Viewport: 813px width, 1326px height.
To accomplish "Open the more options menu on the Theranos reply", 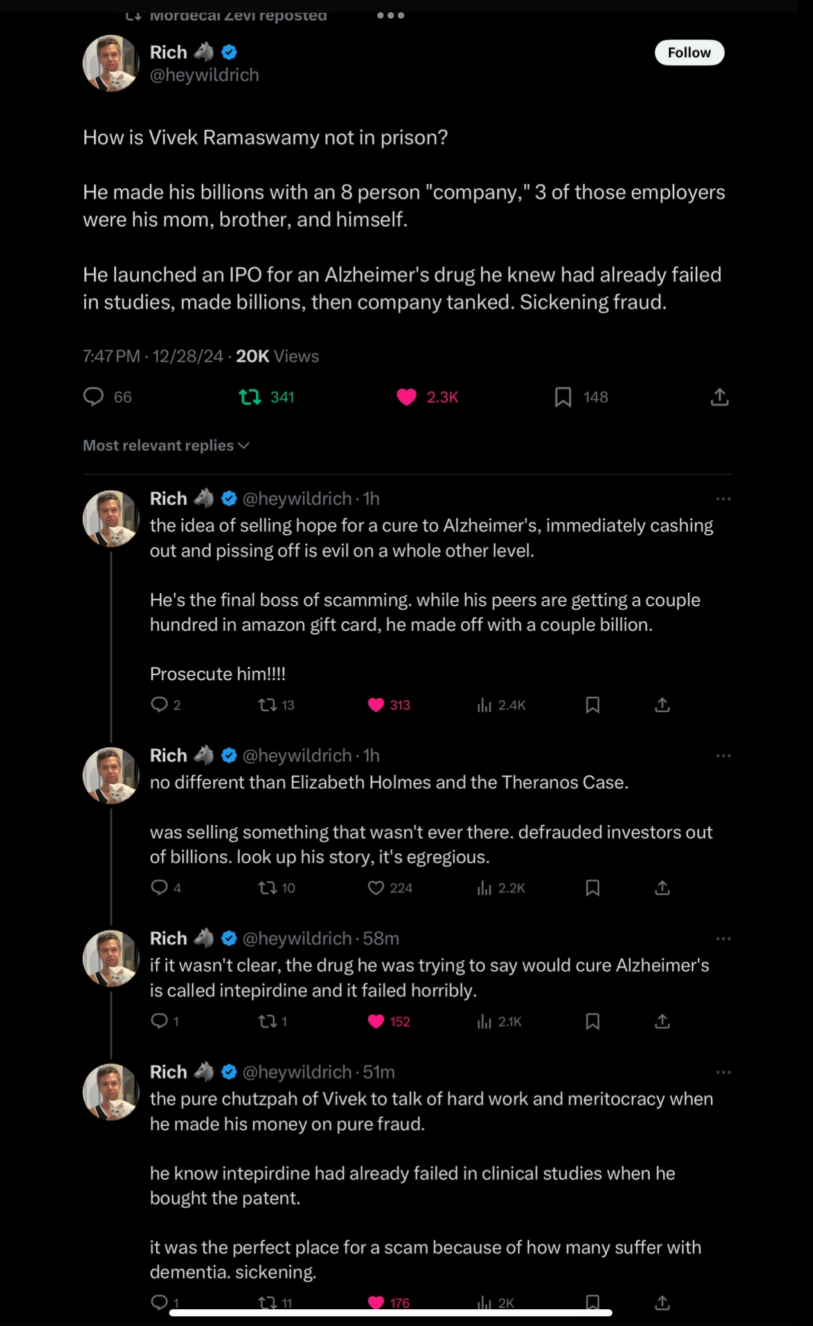I will (724, 756).
